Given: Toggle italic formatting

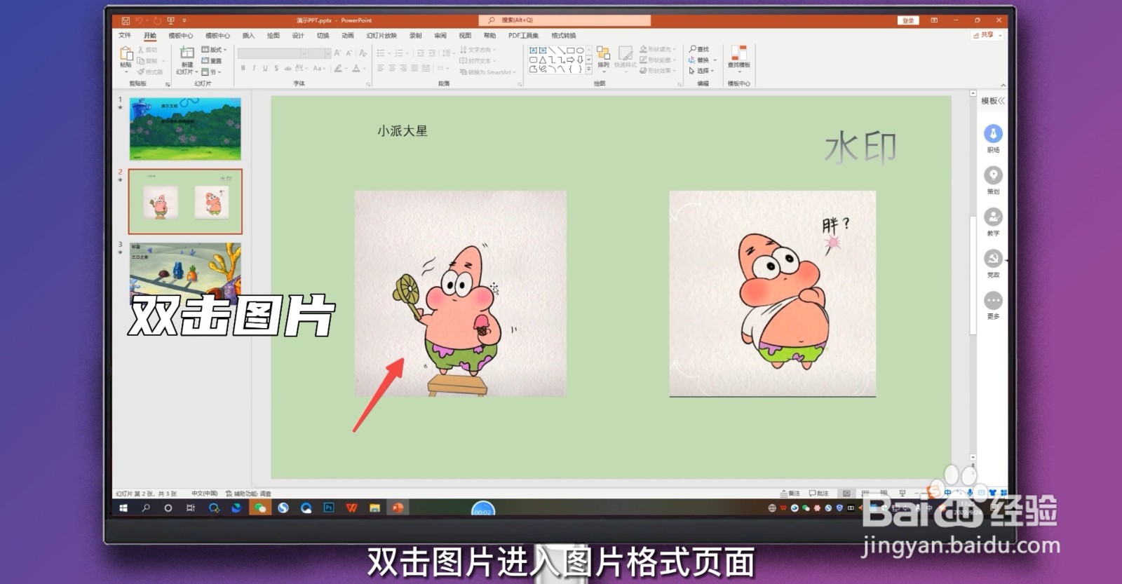Looking at the screenshot, I should coord(254,68).
